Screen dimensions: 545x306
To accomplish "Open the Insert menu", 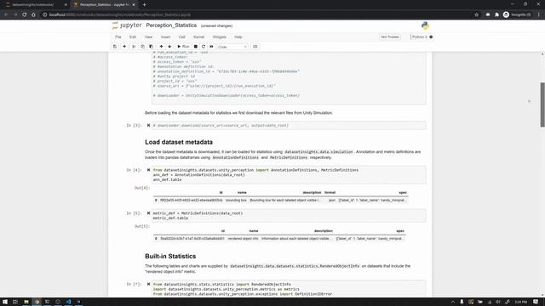I will 165,37.
